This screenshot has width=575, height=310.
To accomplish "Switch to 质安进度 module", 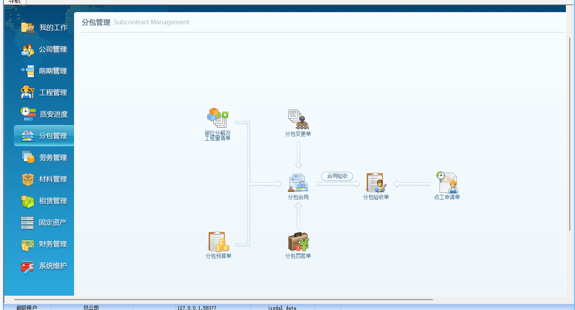I will coord(45,114).
